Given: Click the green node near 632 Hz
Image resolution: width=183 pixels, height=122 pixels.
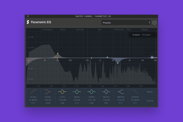Looking at the screenshot, I should point(91,58).
